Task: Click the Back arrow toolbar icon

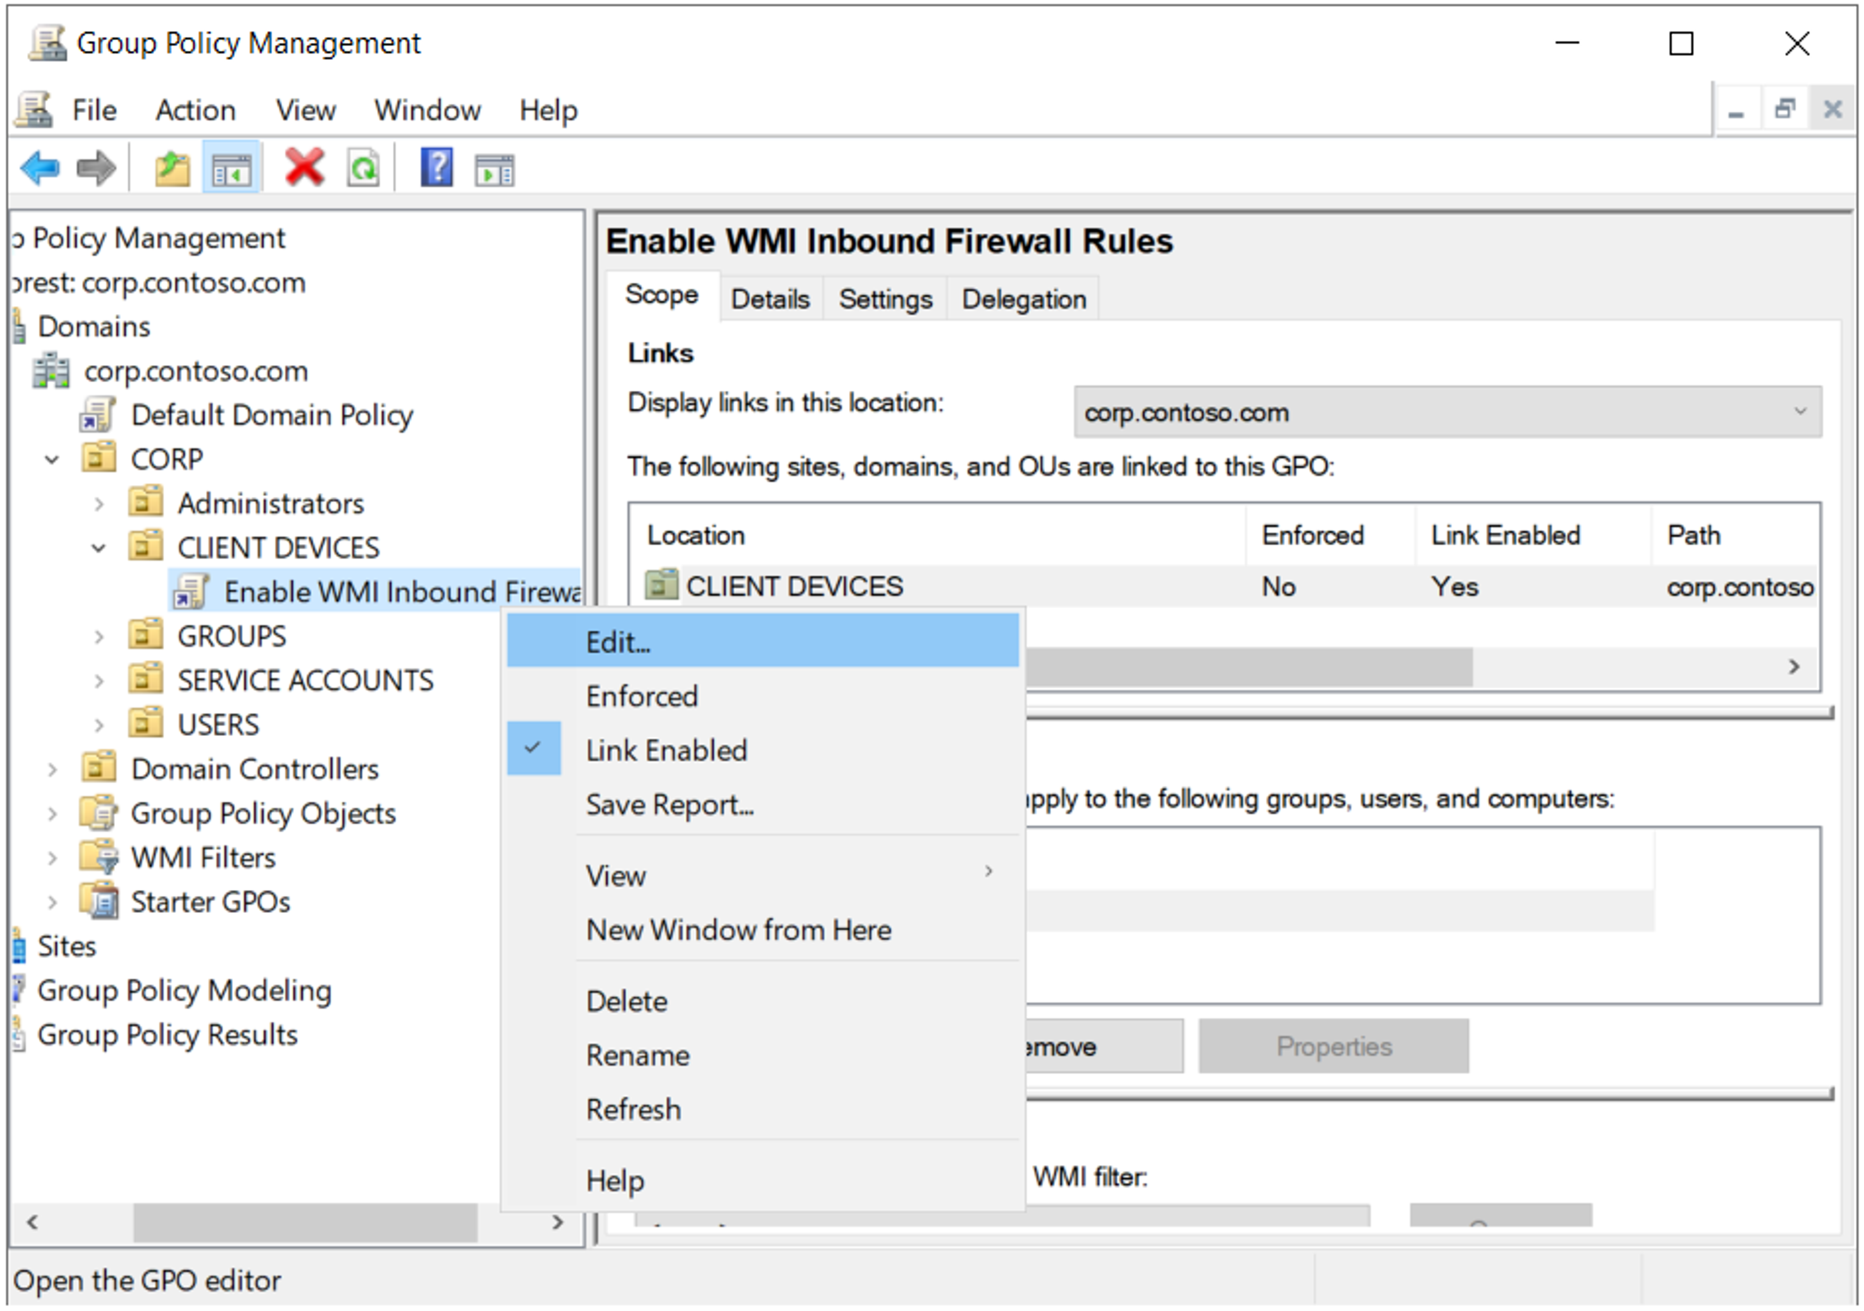Action: [x=41, y=169]
